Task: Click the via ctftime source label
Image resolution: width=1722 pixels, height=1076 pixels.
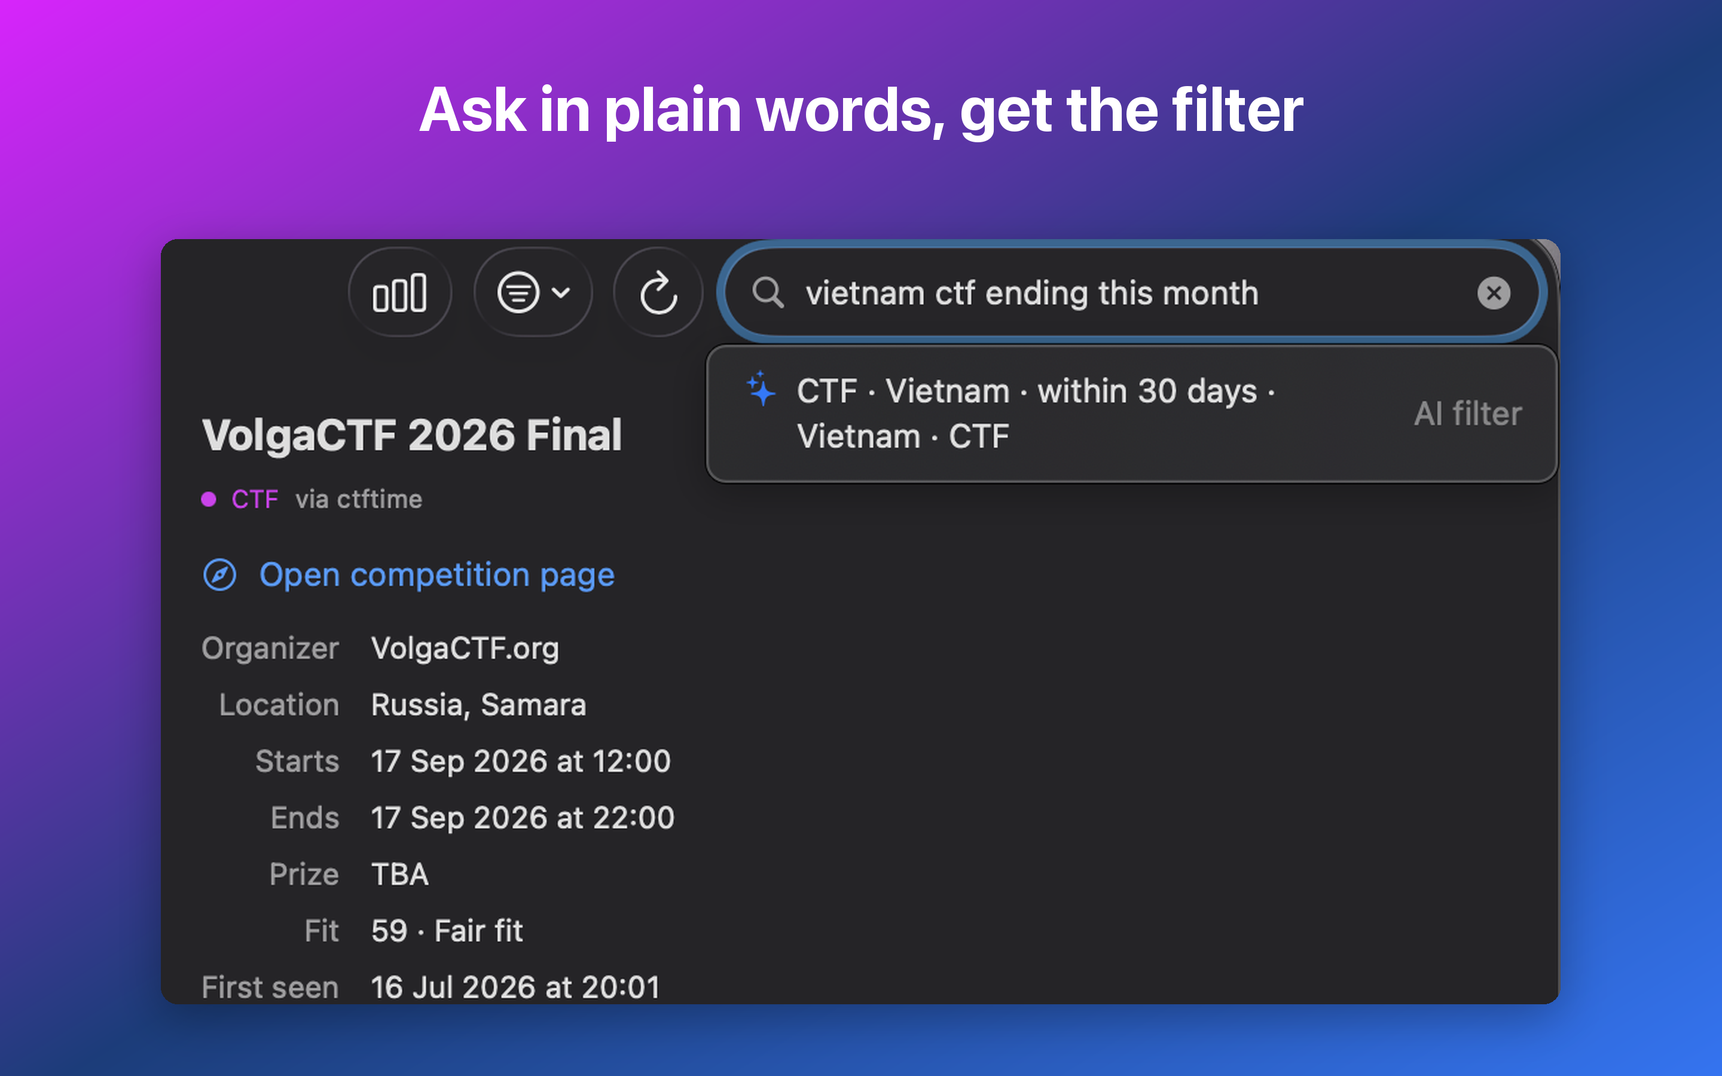Action: (x=359, y=499)
